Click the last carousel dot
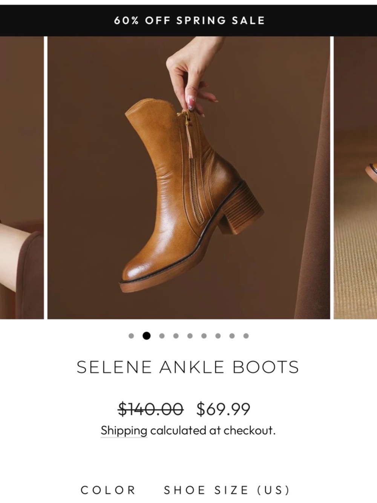The image size is (377, 503). pyautogui.click(x=246, y=334)
